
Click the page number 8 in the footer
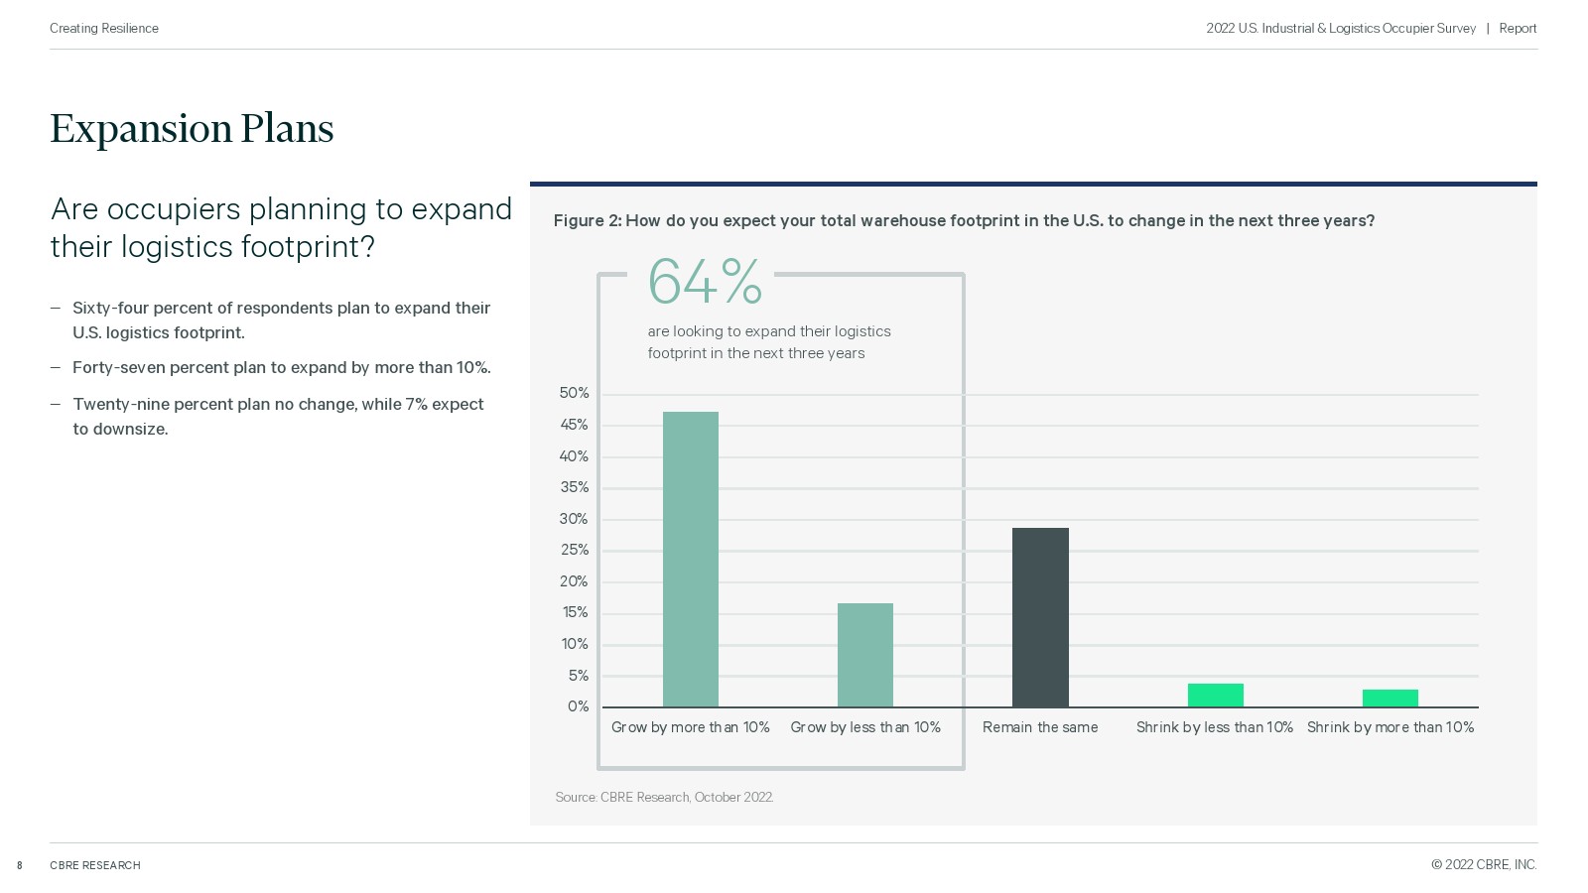pyautogui.click(x=19, y=865)
